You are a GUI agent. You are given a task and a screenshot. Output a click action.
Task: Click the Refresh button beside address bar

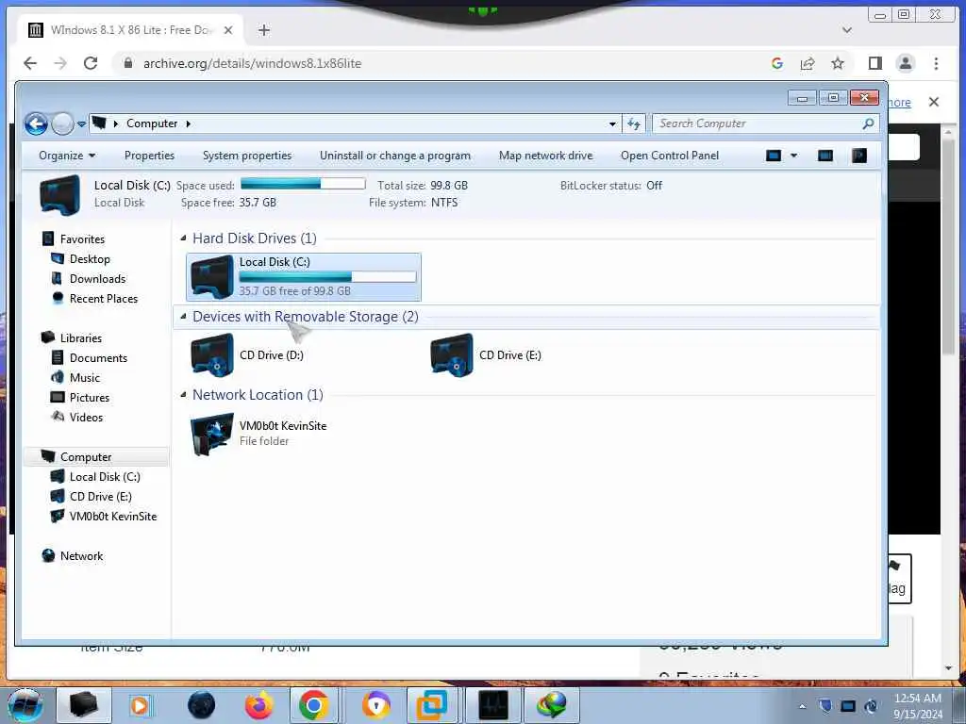[633, 123]
